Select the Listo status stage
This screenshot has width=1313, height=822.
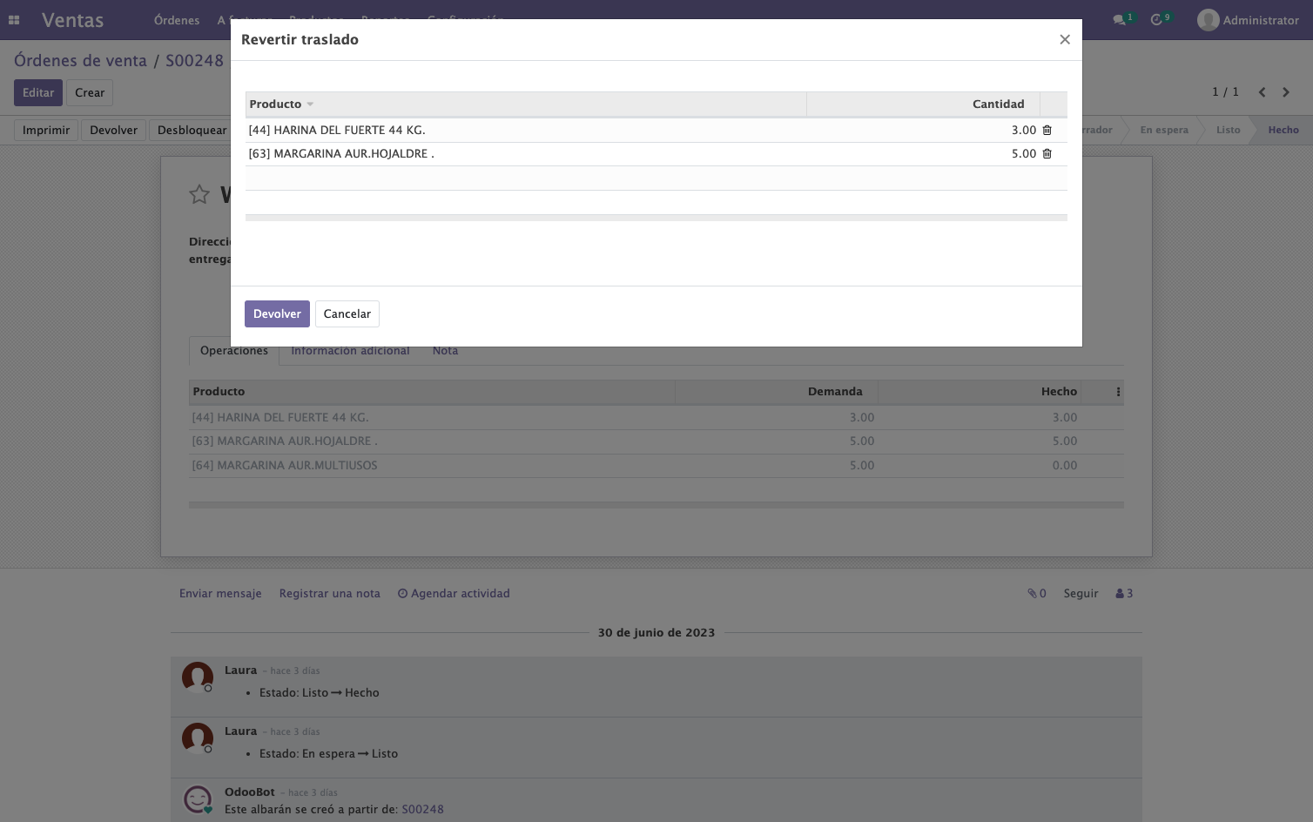tap(1228, 130)
